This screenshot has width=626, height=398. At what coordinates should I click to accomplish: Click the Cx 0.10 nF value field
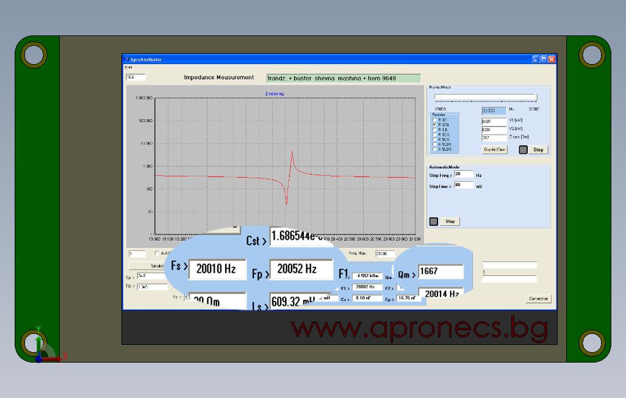[367, 298]
